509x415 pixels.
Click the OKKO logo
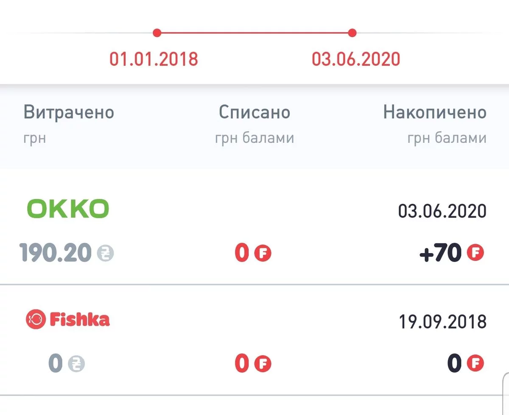(x=68, y=209)
